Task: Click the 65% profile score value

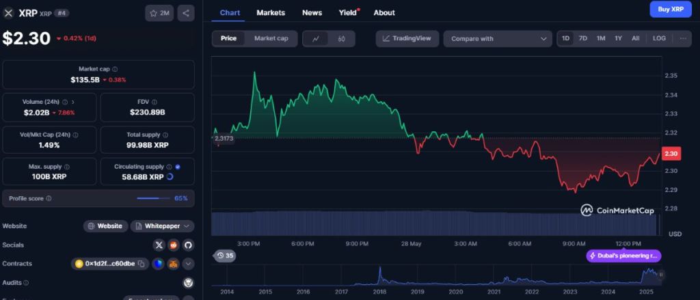Action: coord(180,198)
